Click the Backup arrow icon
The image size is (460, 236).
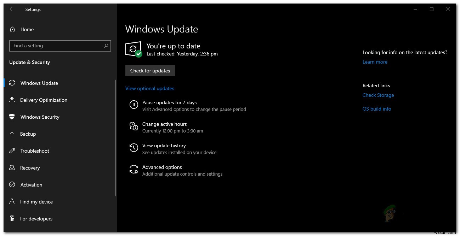[12, 134]
